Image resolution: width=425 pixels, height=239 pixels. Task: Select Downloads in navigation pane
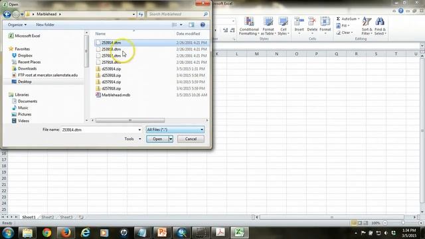coord(27,68)
